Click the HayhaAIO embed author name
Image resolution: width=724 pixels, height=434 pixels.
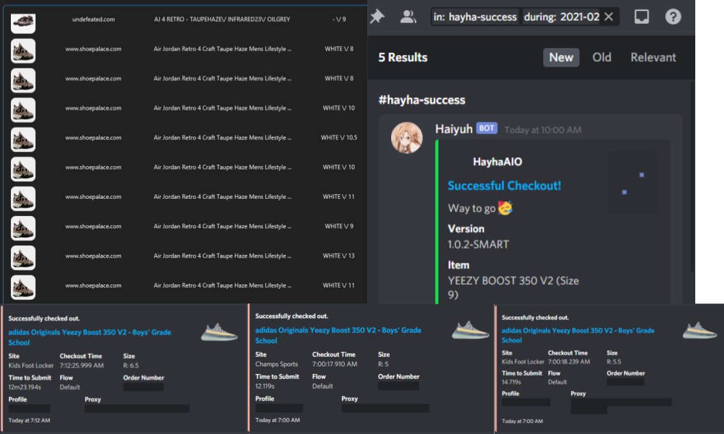pyautogui.click(x=497, y=162)
